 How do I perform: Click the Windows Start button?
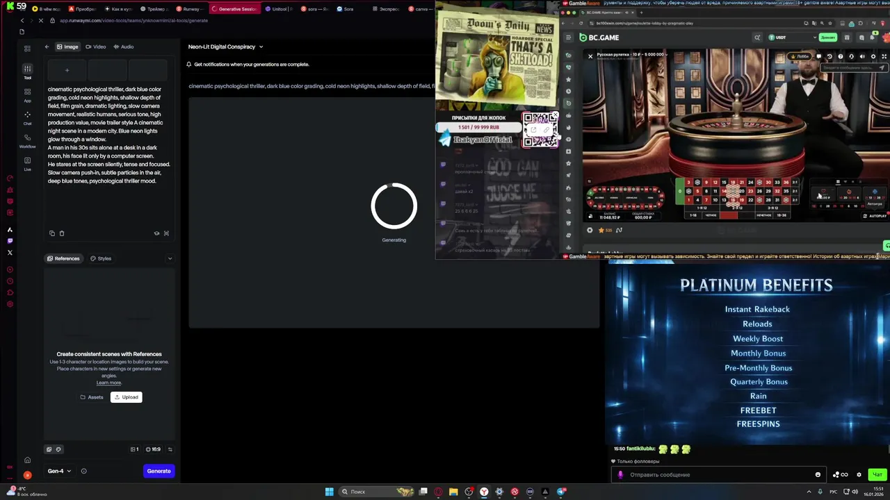tap(329, 492)
